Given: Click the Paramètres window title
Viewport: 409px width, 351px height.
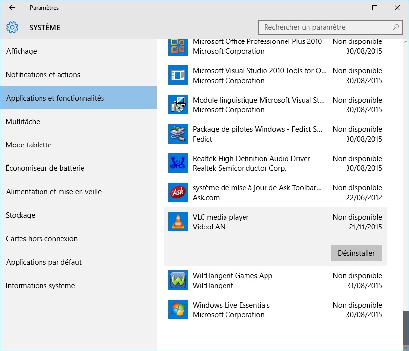Looking at the screenshot, I should (x=44, y=8).
